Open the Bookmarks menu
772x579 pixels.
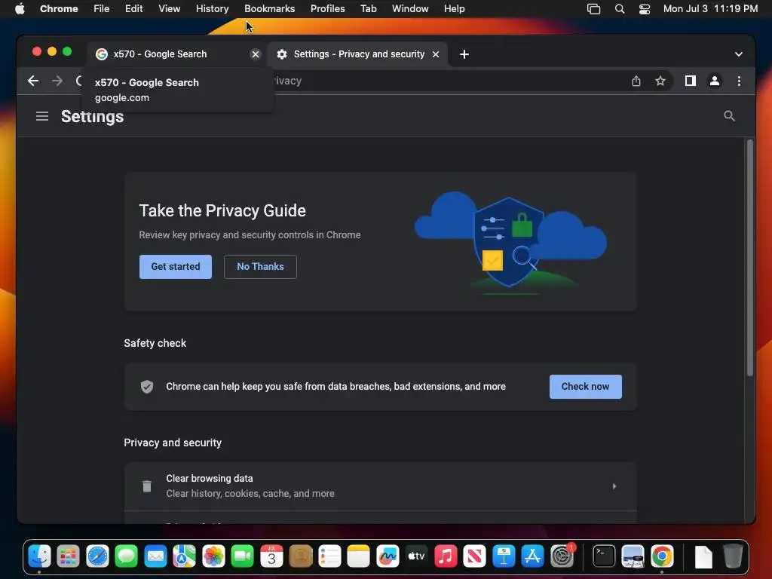(x=269, y=9)
